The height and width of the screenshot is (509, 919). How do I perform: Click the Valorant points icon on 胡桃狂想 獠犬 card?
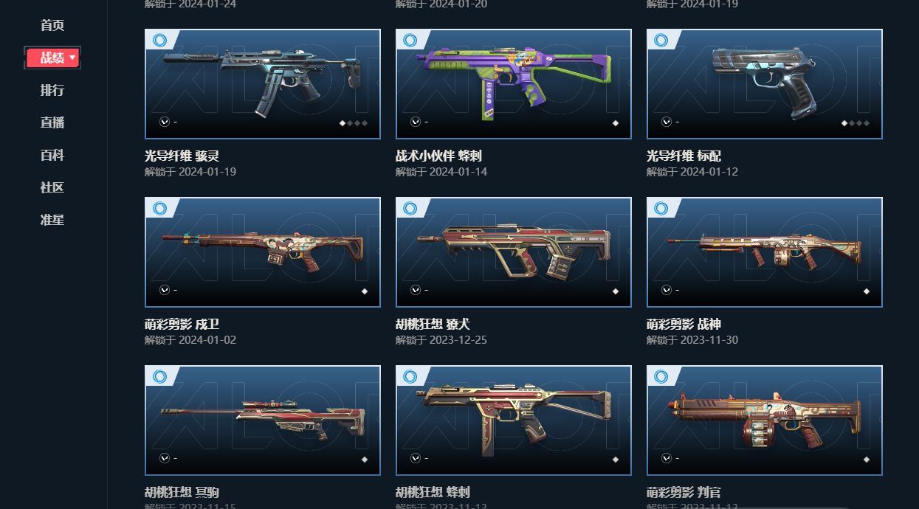click(415, 290)
